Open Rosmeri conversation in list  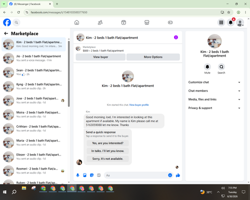[x=33, y=171]
